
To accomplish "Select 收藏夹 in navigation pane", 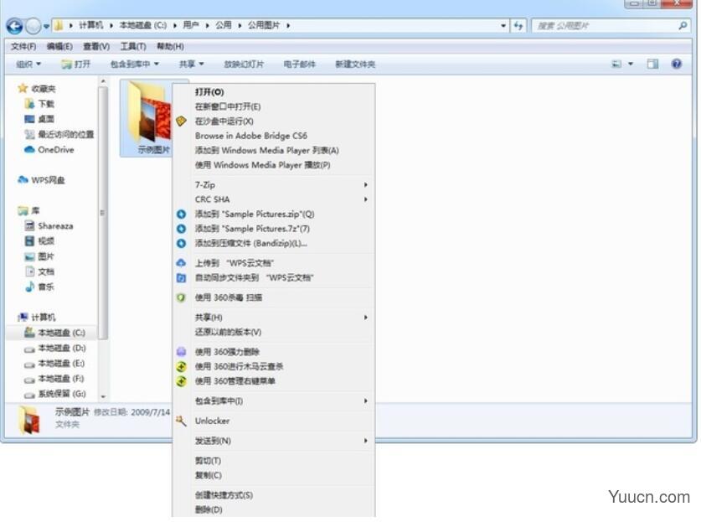I will 37,89.
